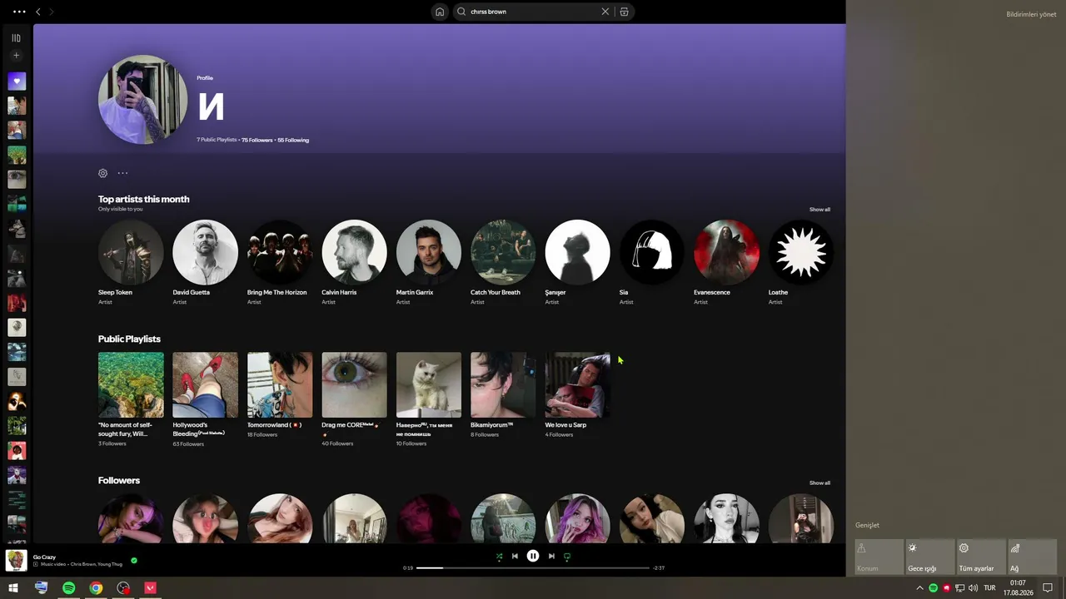Toggle shuffle playback
1066x599 pixels.
499,557
